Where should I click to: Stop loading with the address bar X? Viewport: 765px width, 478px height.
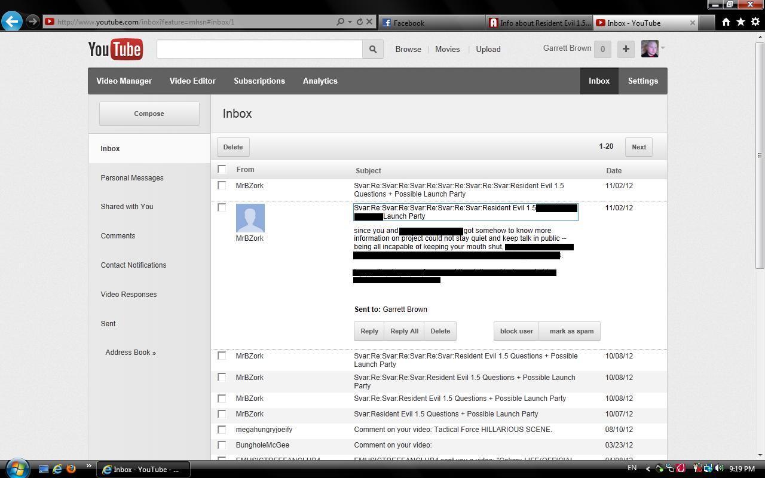[369, 22]
